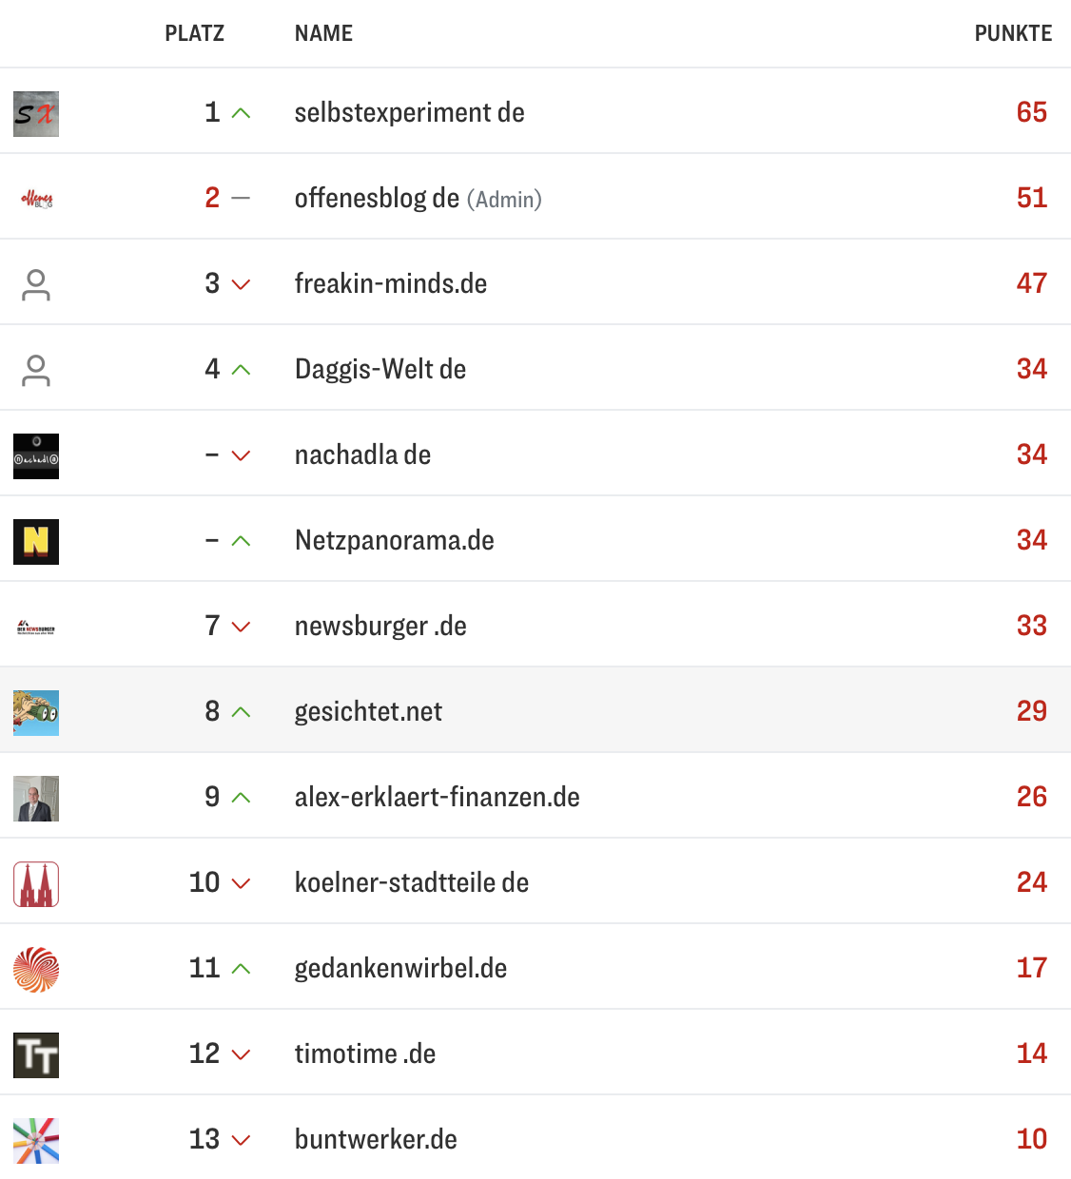Click the nachadla black avatar icon
Screen dimensions: 1071x1179
click(36, 456)
